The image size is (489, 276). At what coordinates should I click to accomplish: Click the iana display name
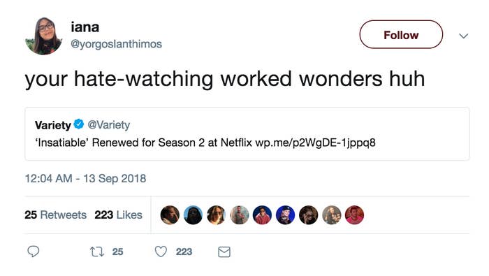point(85,27)
